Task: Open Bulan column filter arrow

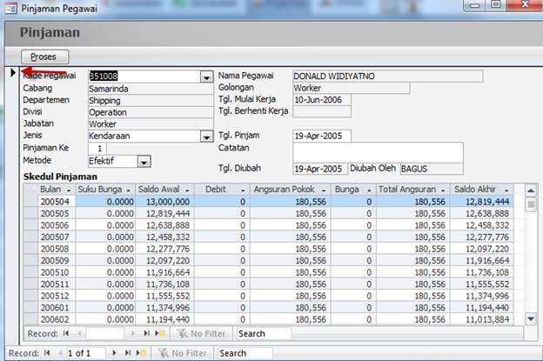Action: click(69, 190)
